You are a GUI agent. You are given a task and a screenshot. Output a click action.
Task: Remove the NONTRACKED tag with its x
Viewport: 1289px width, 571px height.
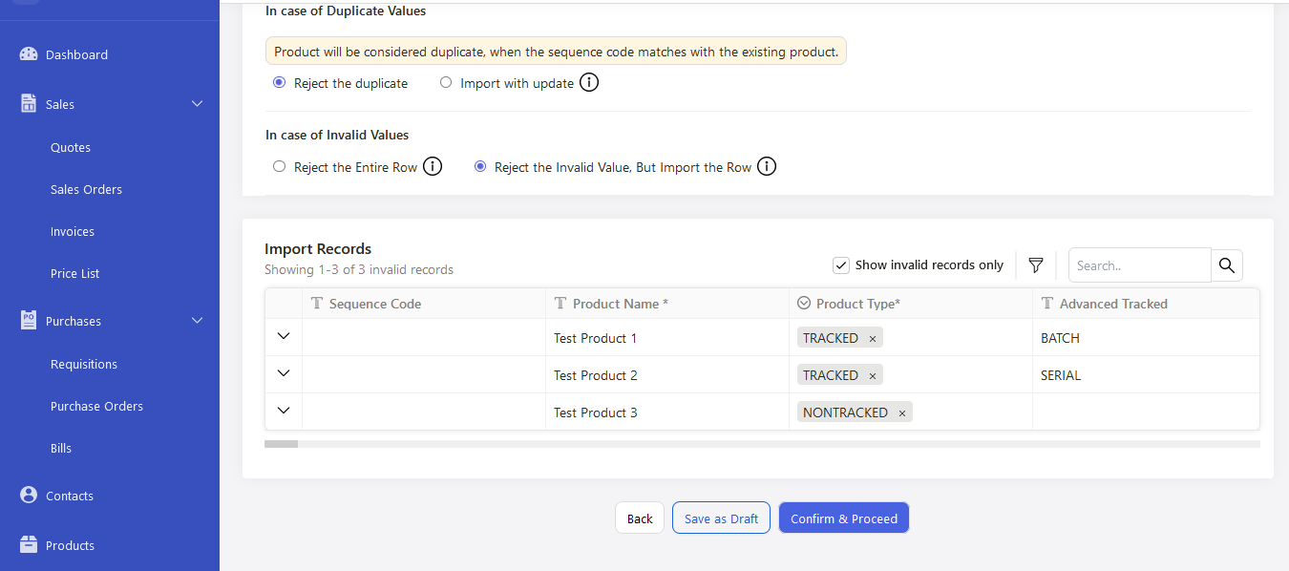[901, 413]
